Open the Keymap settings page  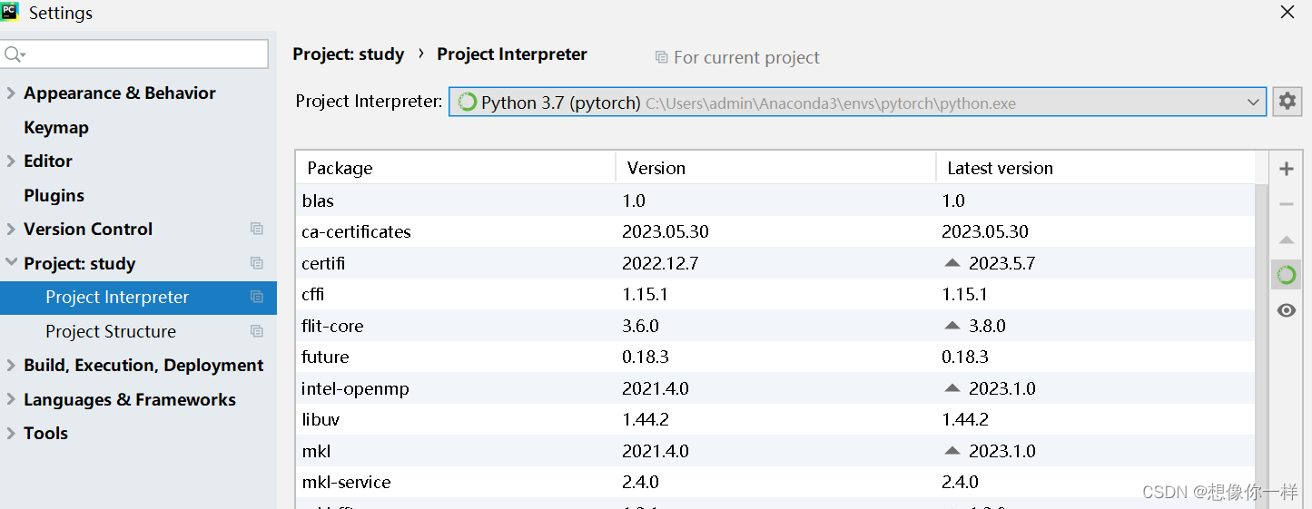click(56, 128)
